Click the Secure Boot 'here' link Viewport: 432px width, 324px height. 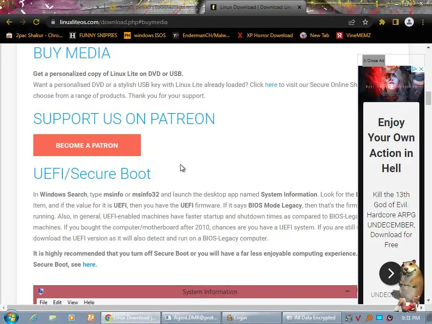pos(89,265)
